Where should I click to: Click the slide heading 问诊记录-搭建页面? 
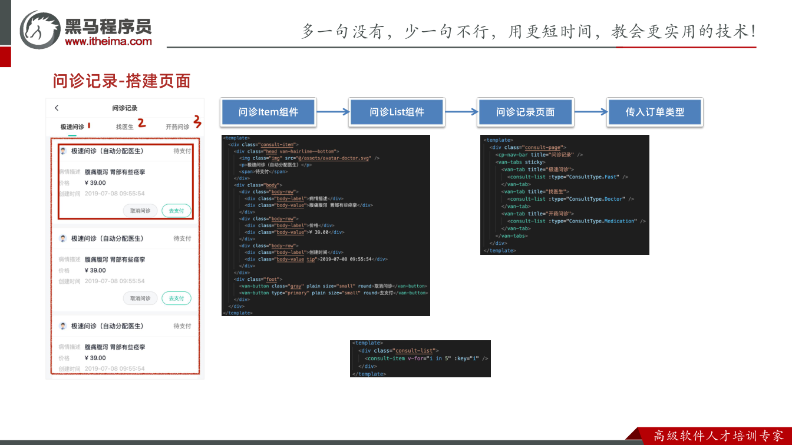point(121,81)
